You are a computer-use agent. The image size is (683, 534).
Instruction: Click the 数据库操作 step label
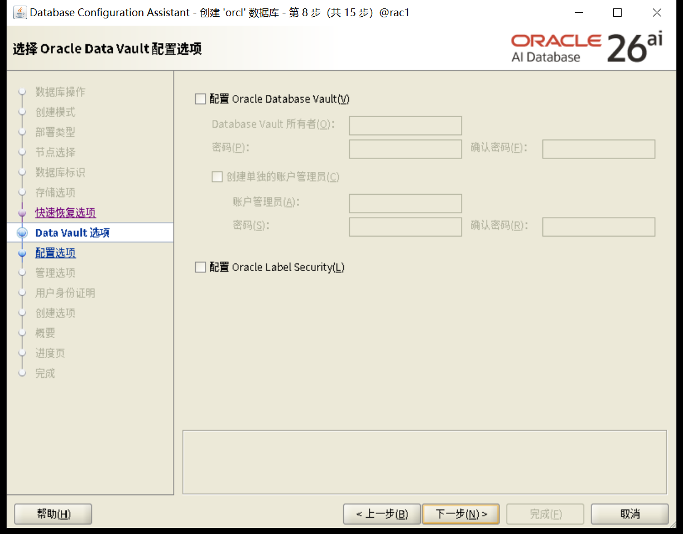click(x=60, y=92)
